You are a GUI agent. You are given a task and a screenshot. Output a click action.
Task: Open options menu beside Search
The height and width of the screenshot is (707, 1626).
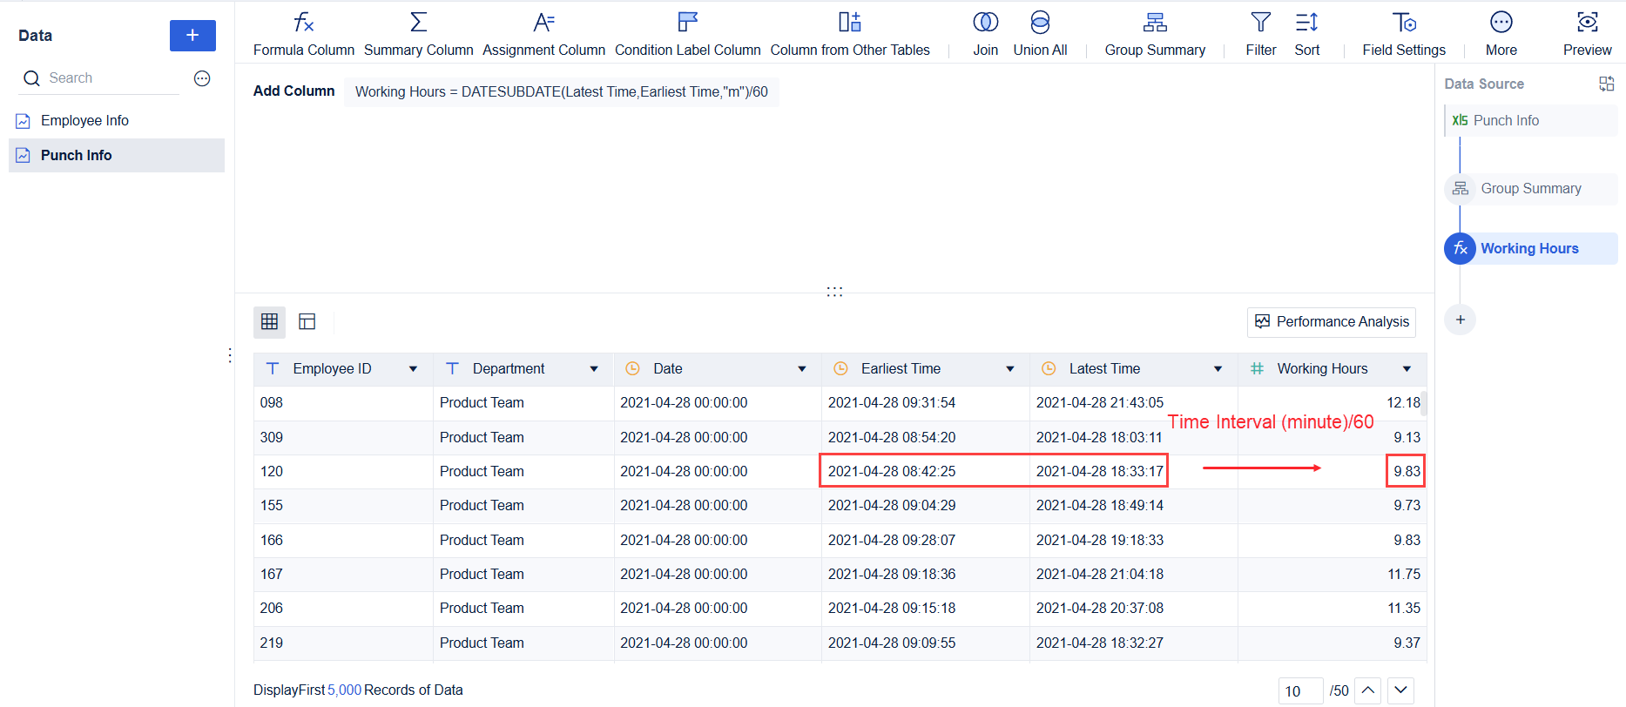(x=202, y=78)
